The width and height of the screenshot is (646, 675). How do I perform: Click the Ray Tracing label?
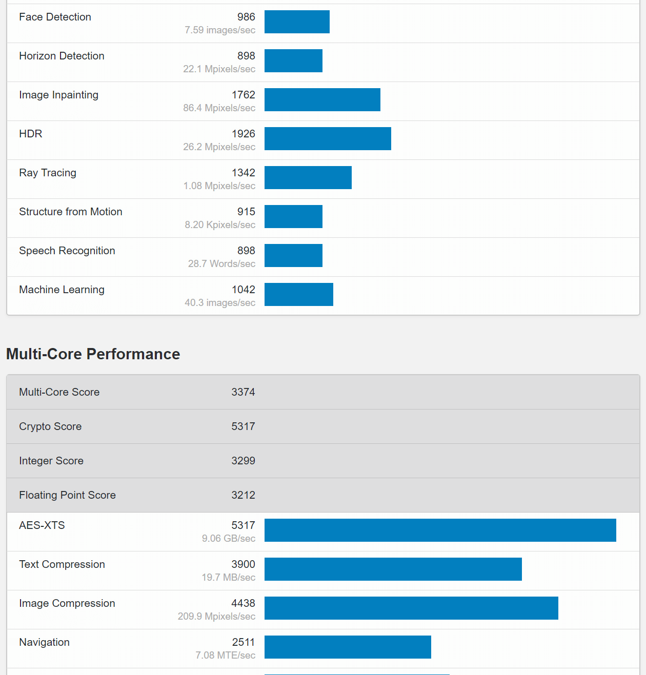pyautogui.click(x=48, y=173)
